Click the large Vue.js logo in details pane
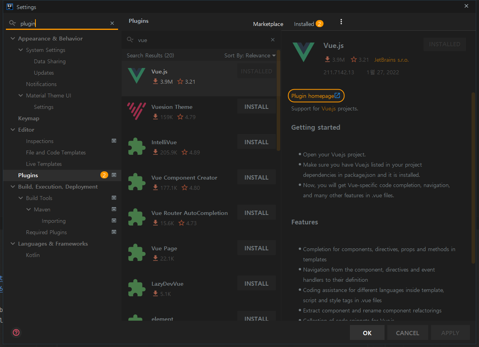This screenshot has width=479, height=347. tap(303, 51)
